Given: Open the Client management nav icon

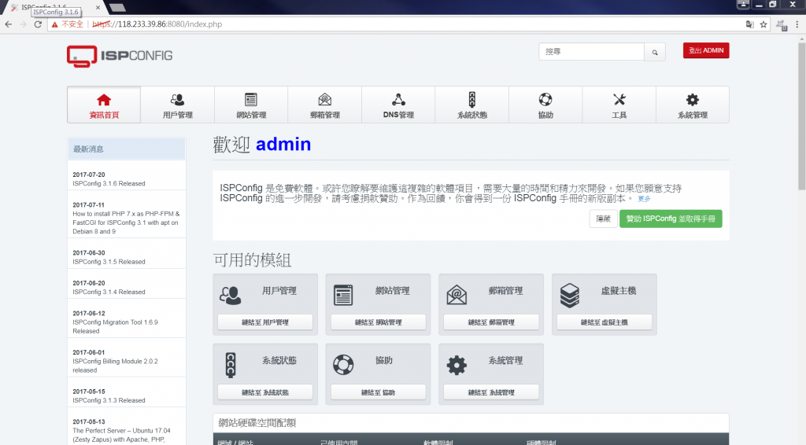Looking at the screenshot, I should pos(177,100).
